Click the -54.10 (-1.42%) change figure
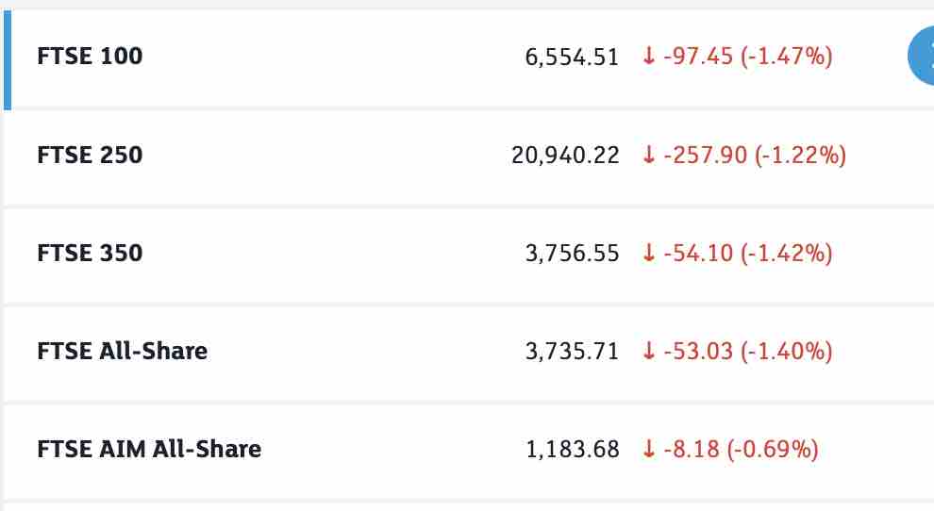Image resolution: width=934 pixels, height=511 pixels. pos(748,254)
